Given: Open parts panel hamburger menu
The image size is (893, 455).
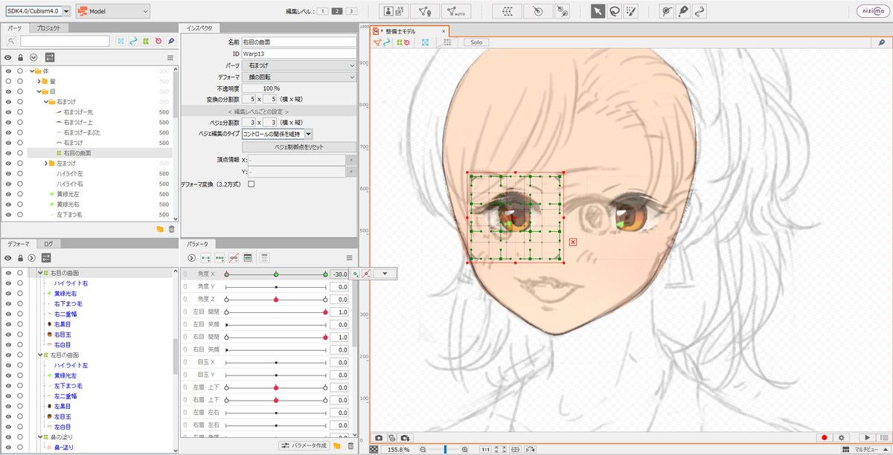Looking at the screenshot, I should point(170,57).
